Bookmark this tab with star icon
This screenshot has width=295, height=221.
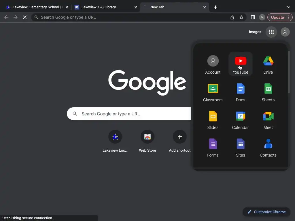(241, 17)
